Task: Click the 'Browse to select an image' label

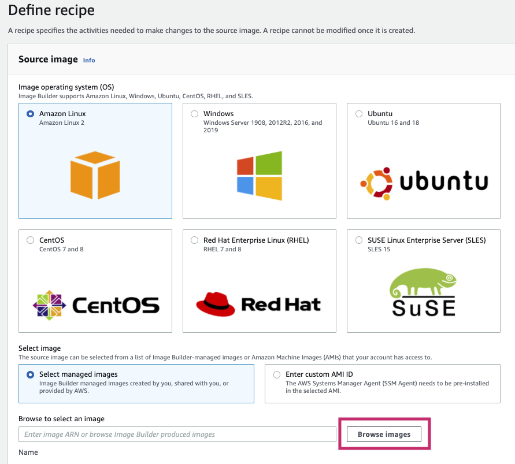Action: click(x=61, y=419)
